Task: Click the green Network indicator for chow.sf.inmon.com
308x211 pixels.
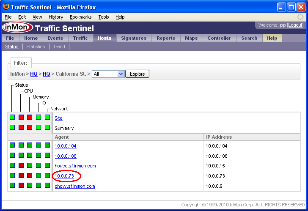Action: click(x=47, y=185)
